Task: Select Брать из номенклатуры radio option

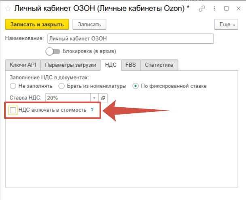Action: point(61,86)
